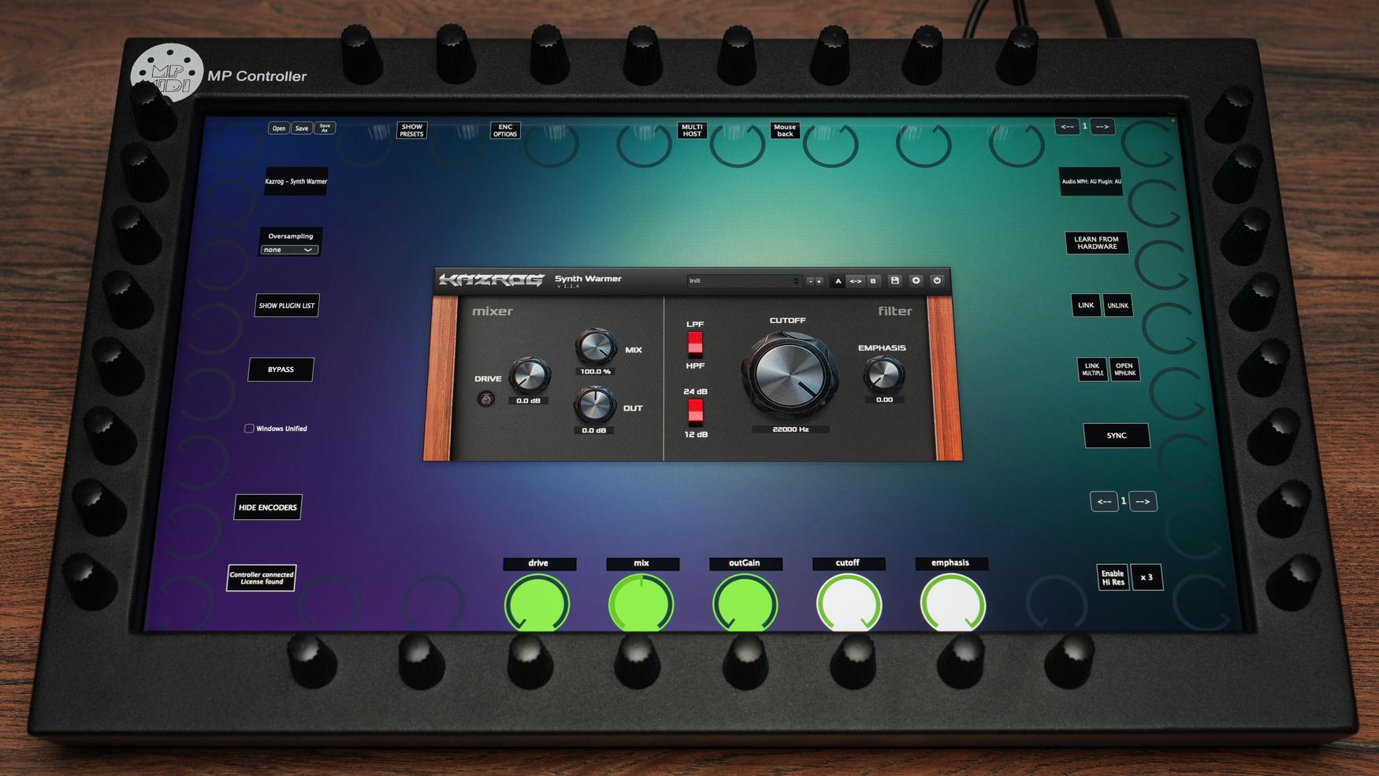Click the x 3 multiplier button
This screenshot has height=776, width=1379.
coord(1147,577)
